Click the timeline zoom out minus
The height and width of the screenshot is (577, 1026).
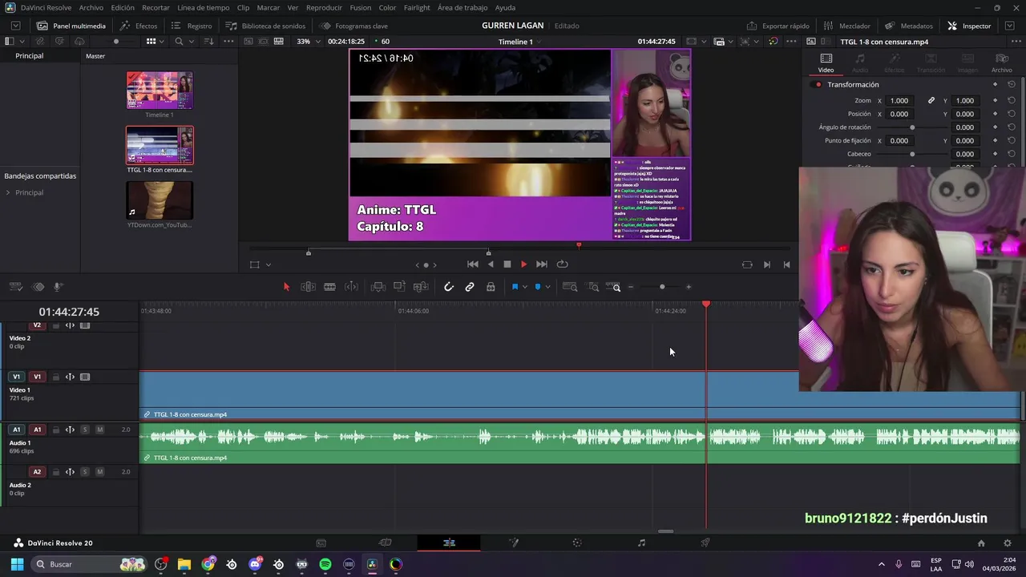click(x=631, y=287)
